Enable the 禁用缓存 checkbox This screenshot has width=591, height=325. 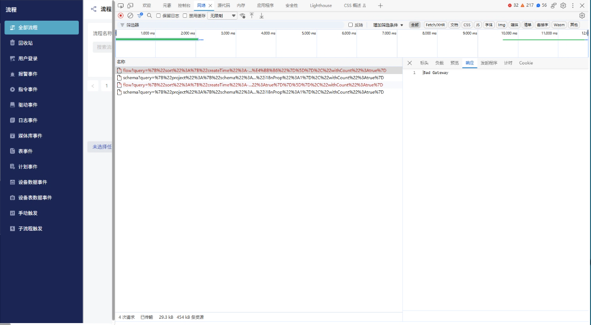coord(185,15)
